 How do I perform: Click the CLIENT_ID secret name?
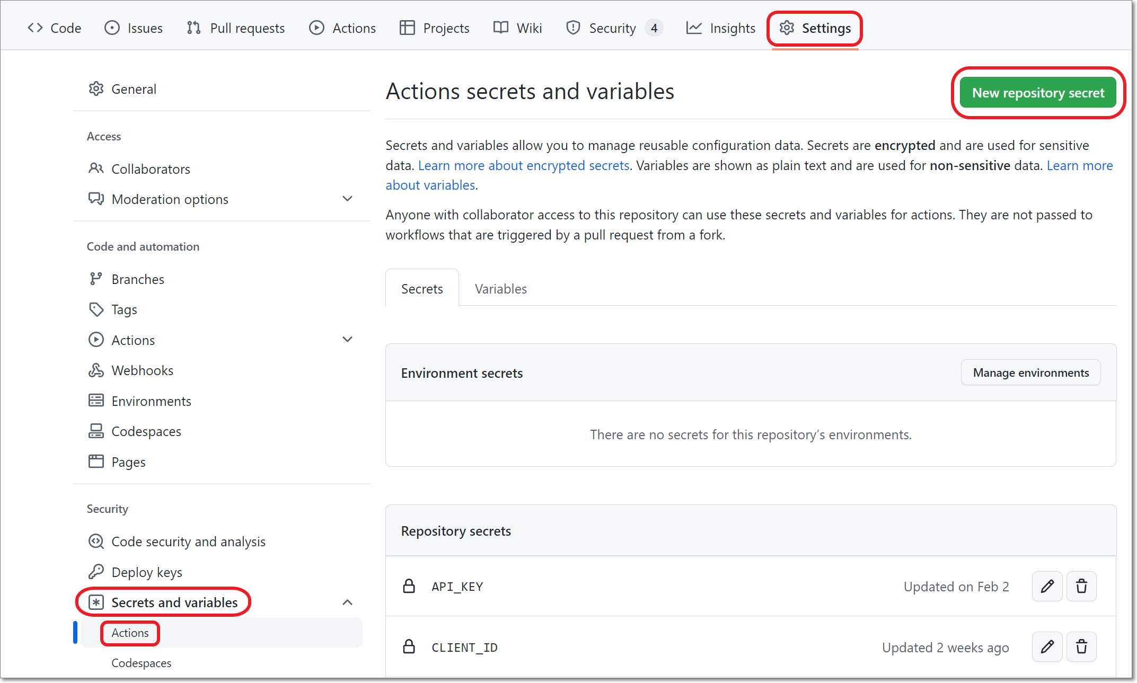coord(465,647)
